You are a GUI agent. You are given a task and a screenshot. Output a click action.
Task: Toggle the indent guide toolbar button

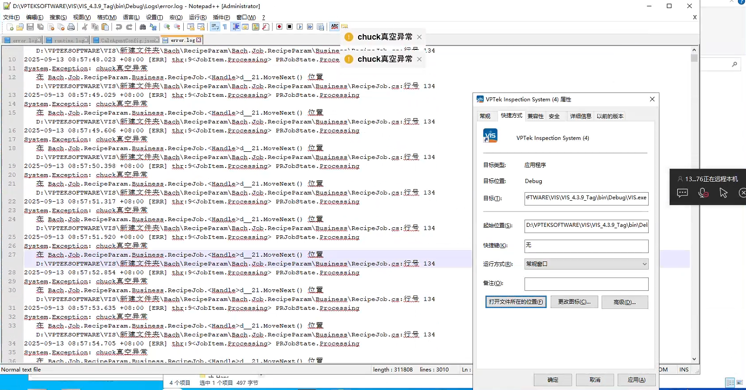click(236, 27)
